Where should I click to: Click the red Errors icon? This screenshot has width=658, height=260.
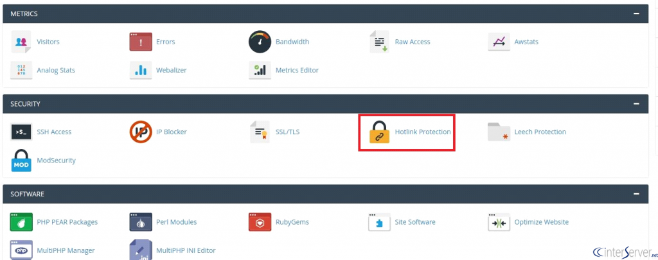[x=141, y=42]
